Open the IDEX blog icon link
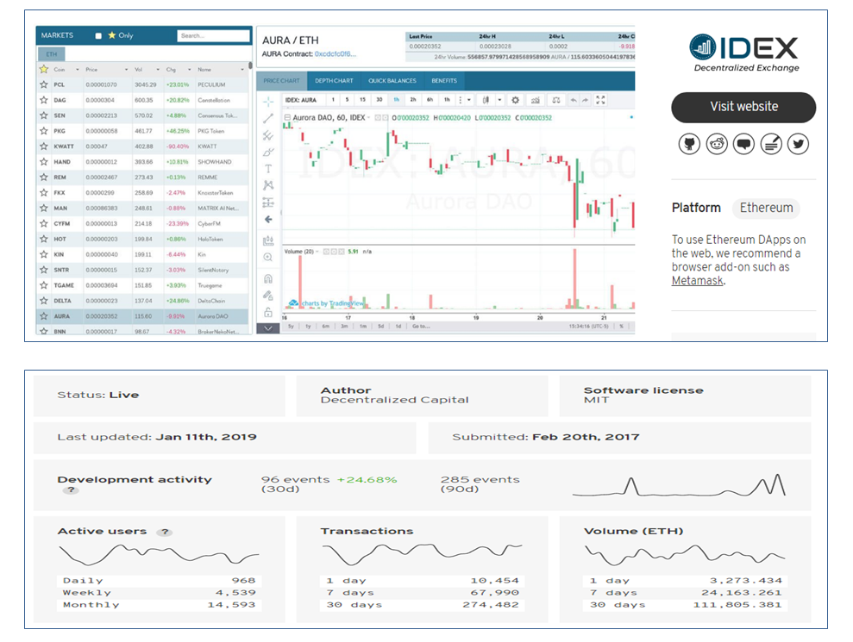This screenshot has width=853, height=642. (x=771, y=144)
